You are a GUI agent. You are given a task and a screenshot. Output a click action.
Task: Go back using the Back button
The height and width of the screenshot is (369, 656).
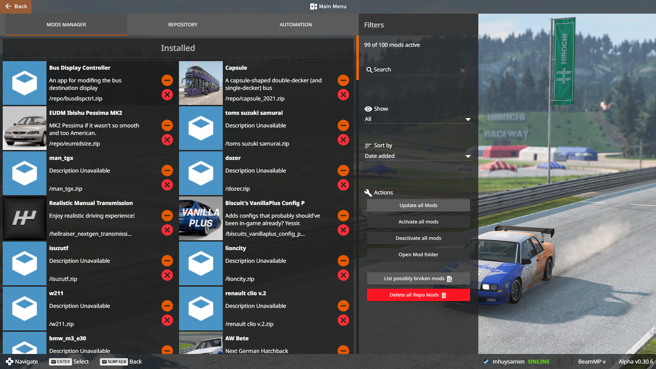pyautogui.click(x=16, y=6)
